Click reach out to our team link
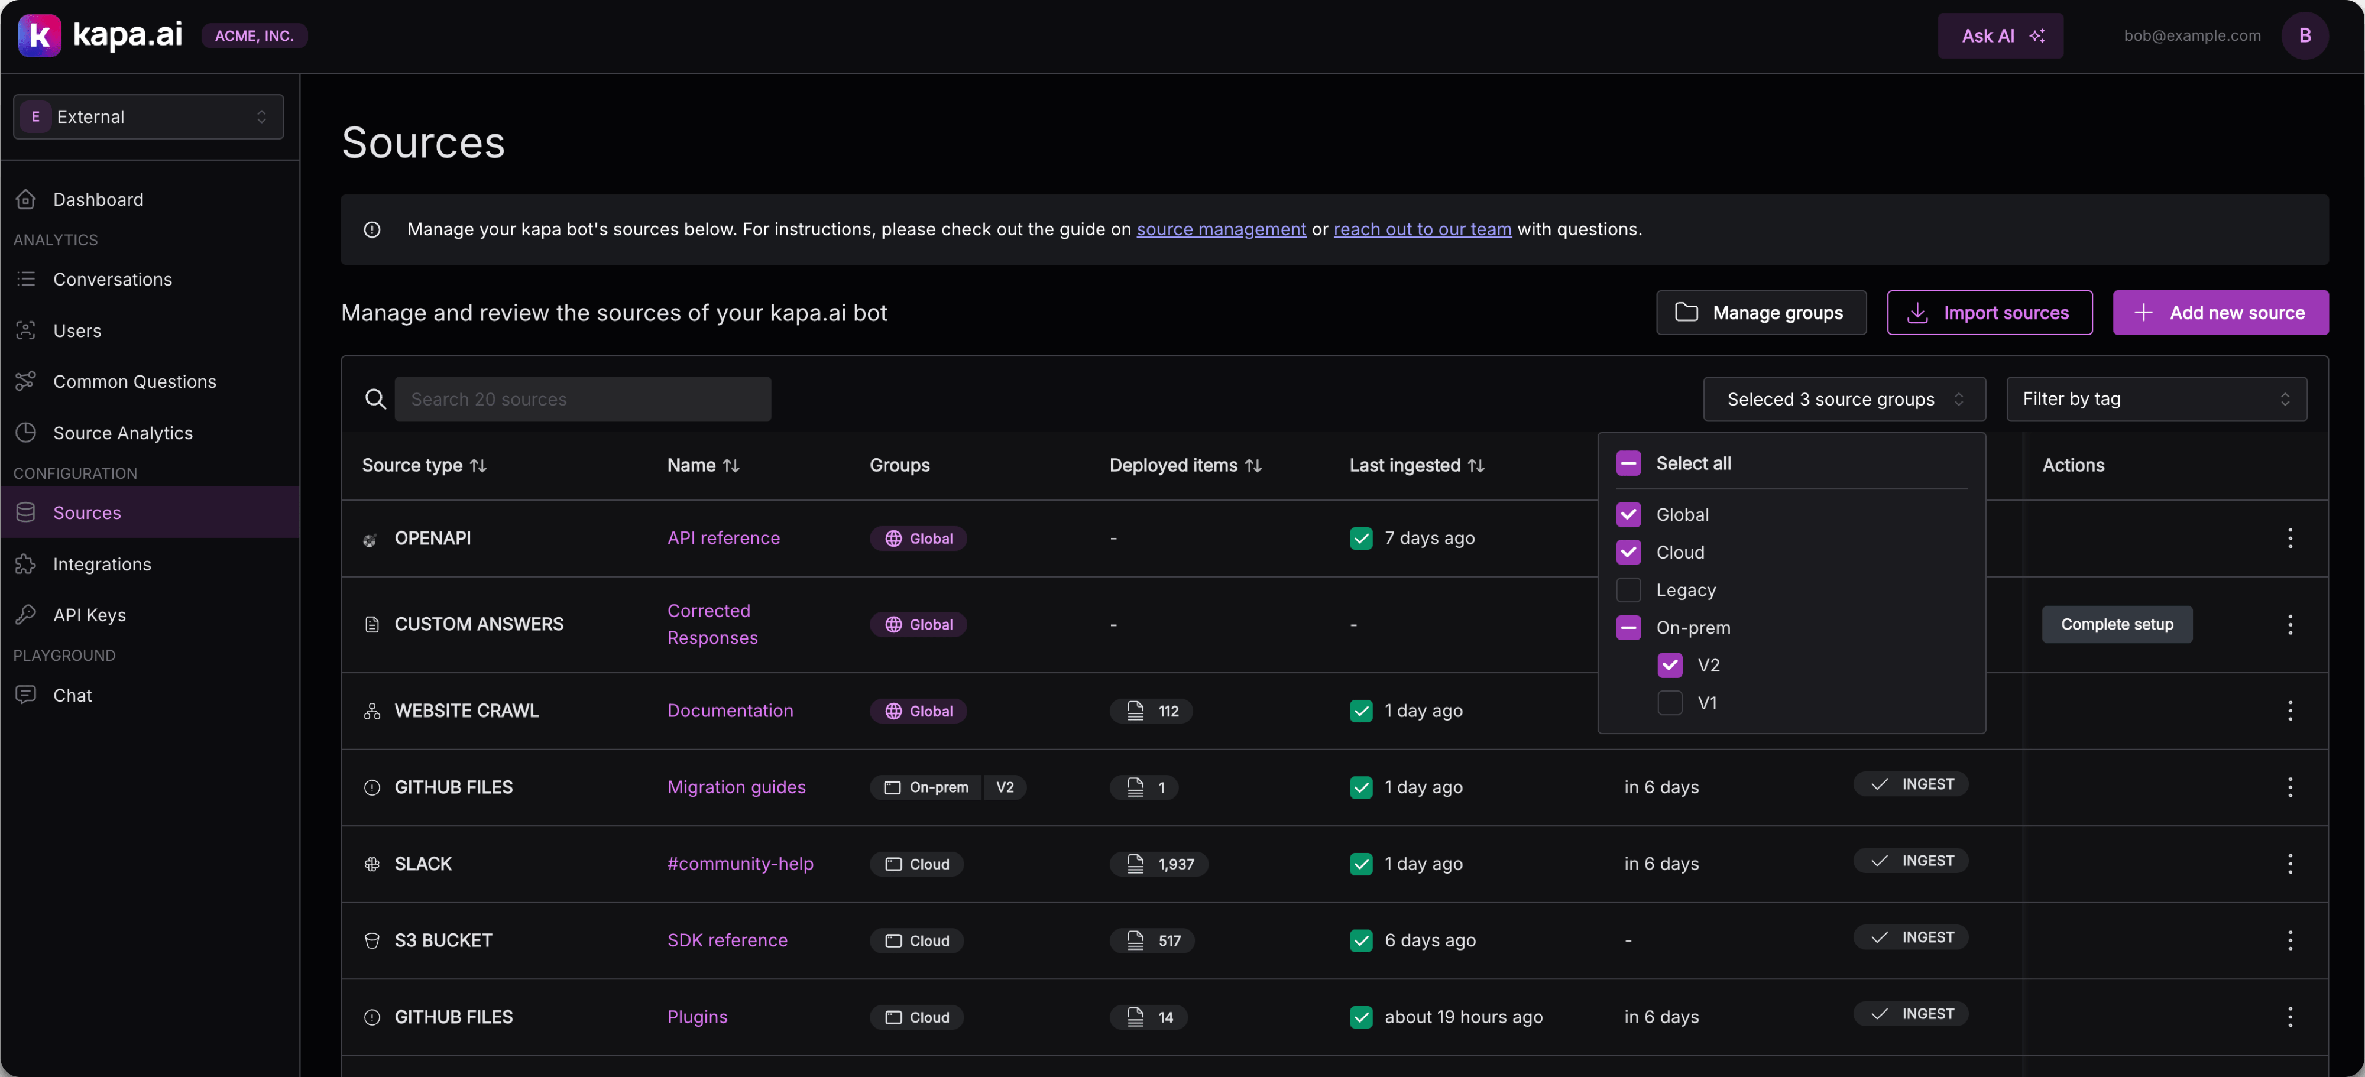 coord(1421,229)
